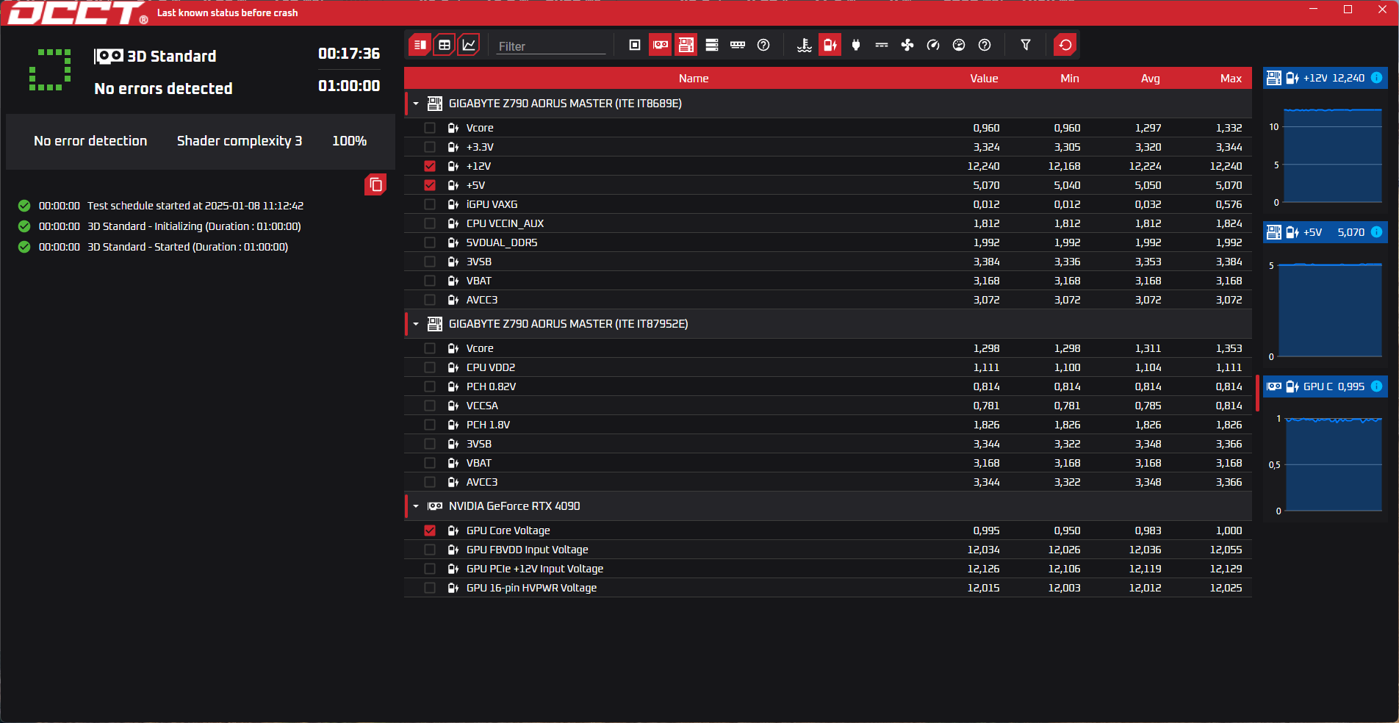Screen dimensions: 1399x723
Task: Check the iGPU VAXG checkbox
Action: [x=430, y=204]
